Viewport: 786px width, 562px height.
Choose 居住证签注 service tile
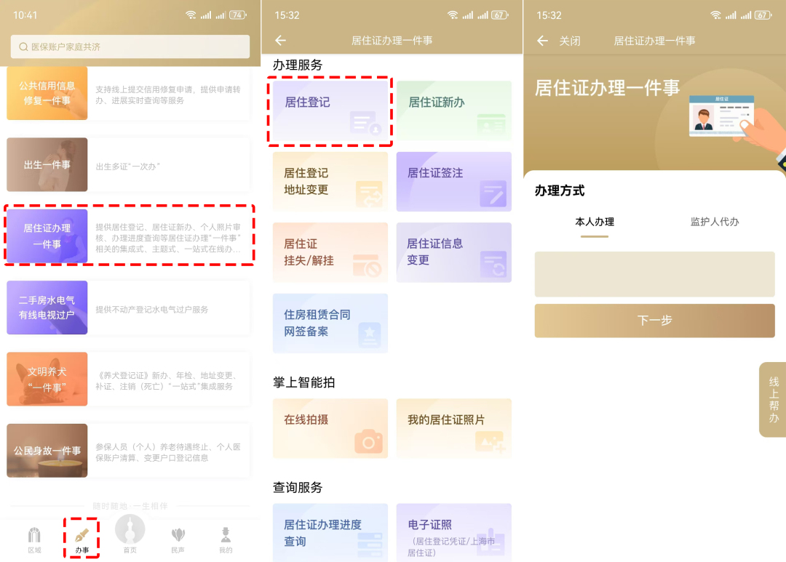pyautogui.click(x=453, y=181)
